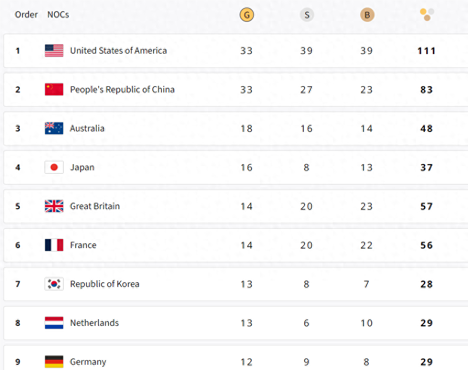Click the Netherlands country name
468x370 pixels.
pos(94,323)
